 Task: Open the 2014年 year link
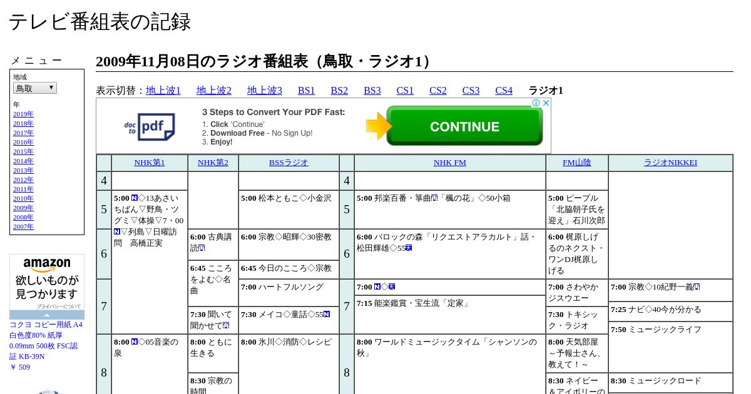click(24, 161)
